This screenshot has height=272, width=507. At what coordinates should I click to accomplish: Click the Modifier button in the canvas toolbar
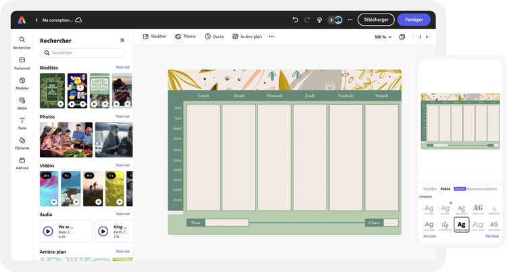point(155,37)
